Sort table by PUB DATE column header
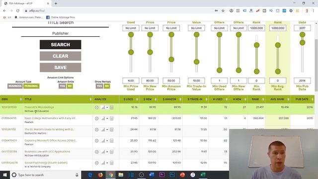The image size is (318, 179). [302, 99]
